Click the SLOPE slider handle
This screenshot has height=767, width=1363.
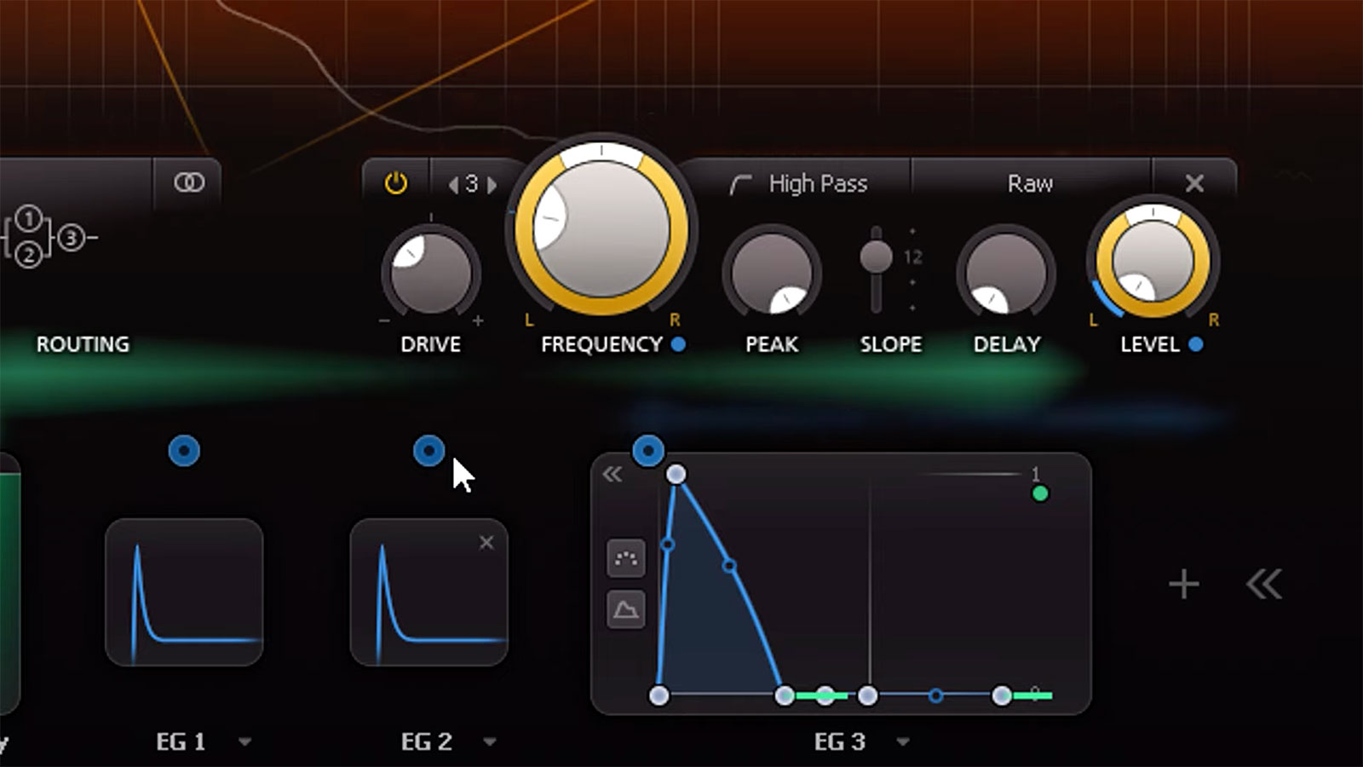(876, 257)
